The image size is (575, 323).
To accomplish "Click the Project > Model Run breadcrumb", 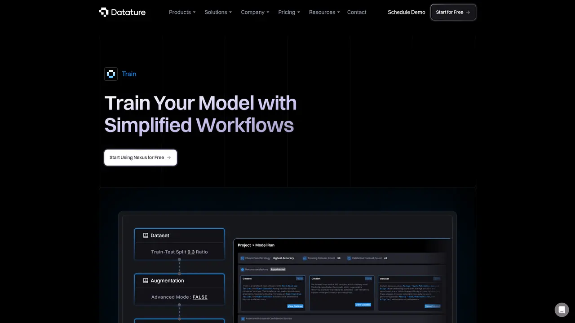I will (256, 245).
